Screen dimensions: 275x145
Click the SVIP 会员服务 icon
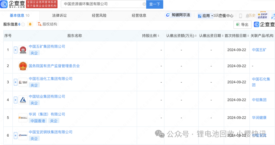[x=262, y=16]
